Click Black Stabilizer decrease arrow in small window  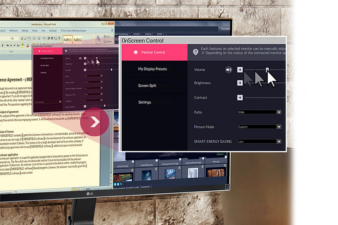coord(85,106)
